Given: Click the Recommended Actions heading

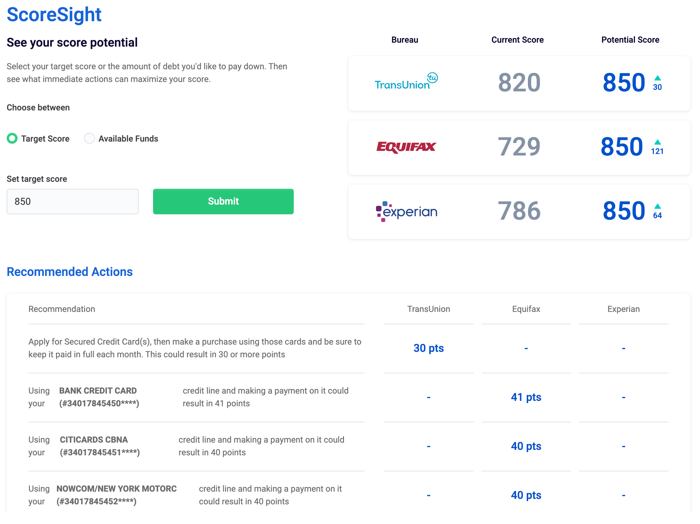Looking at the screenshot, I should (70, 272).
